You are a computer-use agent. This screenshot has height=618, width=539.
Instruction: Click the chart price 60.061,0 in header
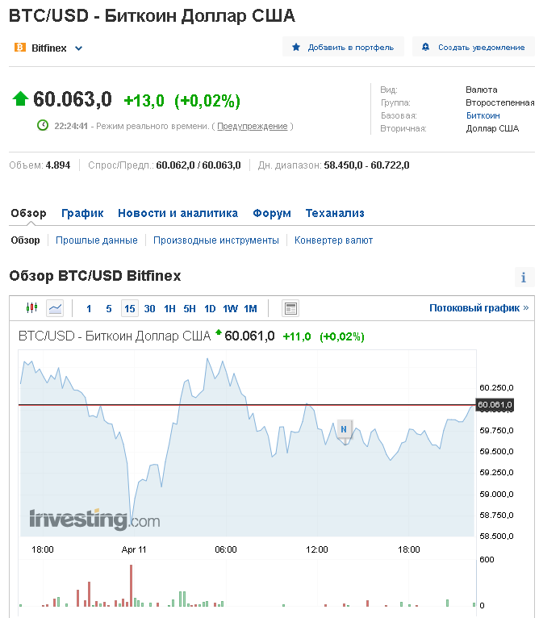pos(249,336)
